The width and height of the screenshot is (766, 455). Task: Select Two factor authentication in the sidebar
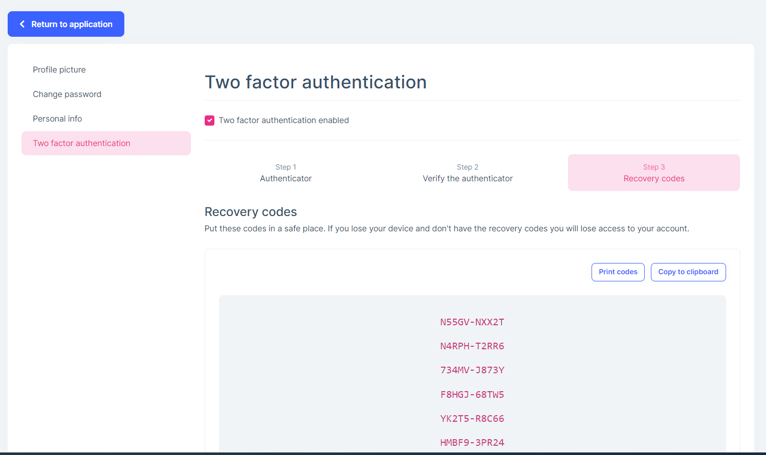(x=81, y=143)
